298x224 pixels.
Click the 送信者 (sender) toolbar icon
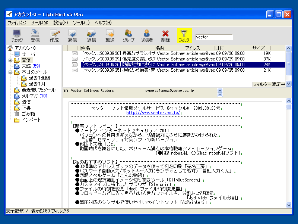[147, 35]
